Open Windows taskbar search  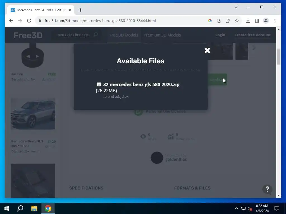pyautogui.click(x=20, y=208)
